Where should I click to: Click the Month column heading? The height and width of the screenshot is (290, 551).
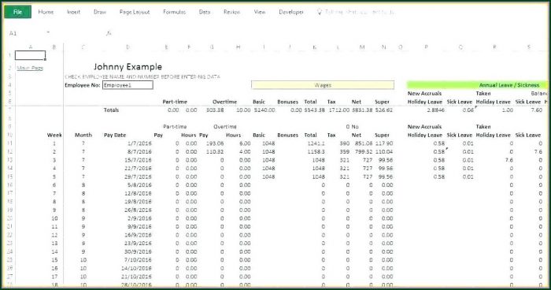click(83, 135)
